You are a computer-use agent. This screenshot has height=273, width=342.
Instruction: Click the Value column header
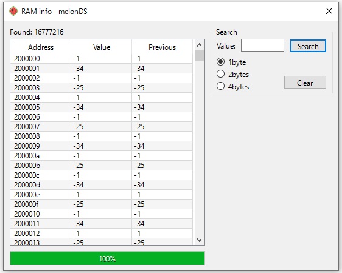click(102, 47)
